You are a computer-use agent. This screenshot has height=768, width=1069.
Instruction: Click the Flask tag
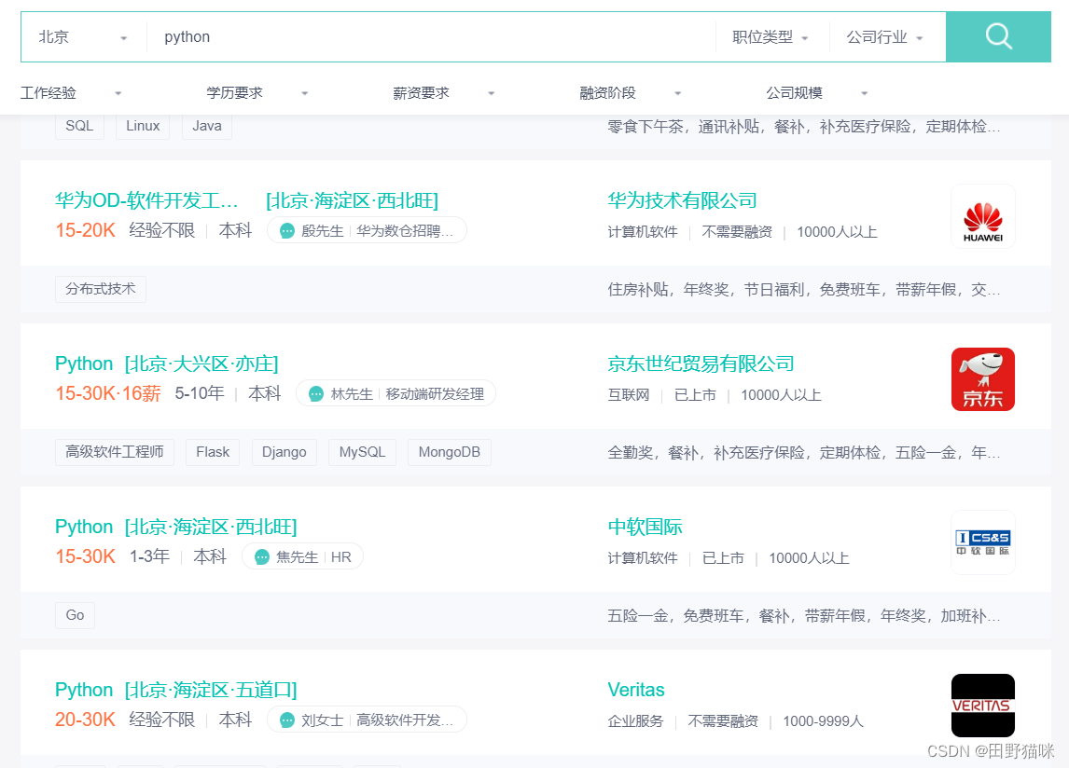pyautogui.click(x=213, y=452)
